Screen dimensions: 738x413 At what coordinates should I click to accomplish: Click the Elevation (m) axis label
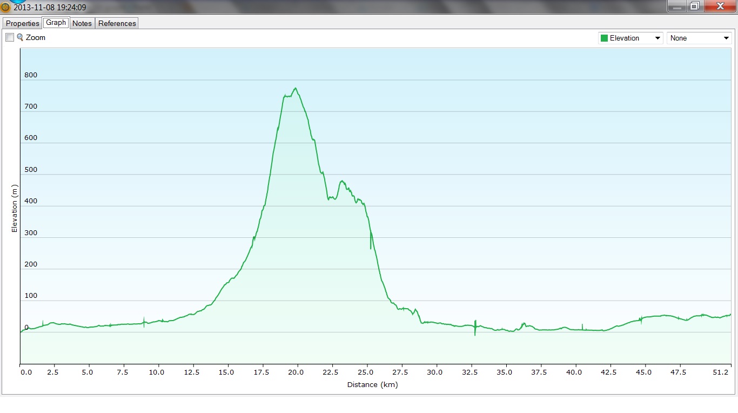point(15,208)
